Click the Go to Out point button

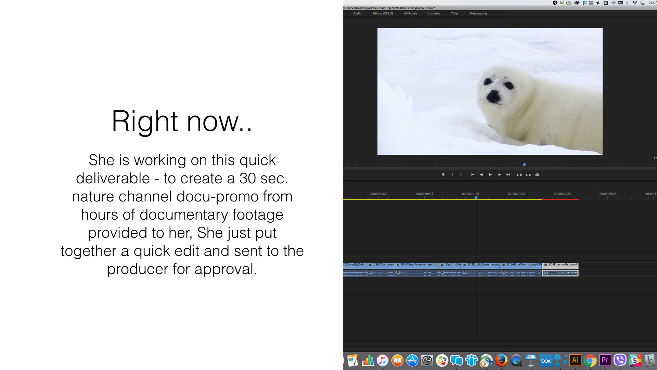(508, 175)
